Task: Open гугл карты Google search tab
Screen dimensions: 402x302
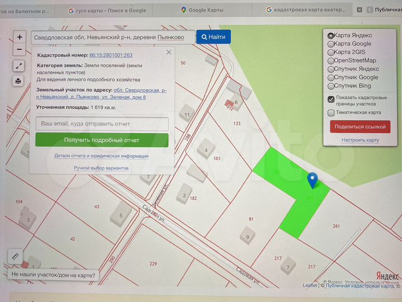Action: (x=107, y=10)
